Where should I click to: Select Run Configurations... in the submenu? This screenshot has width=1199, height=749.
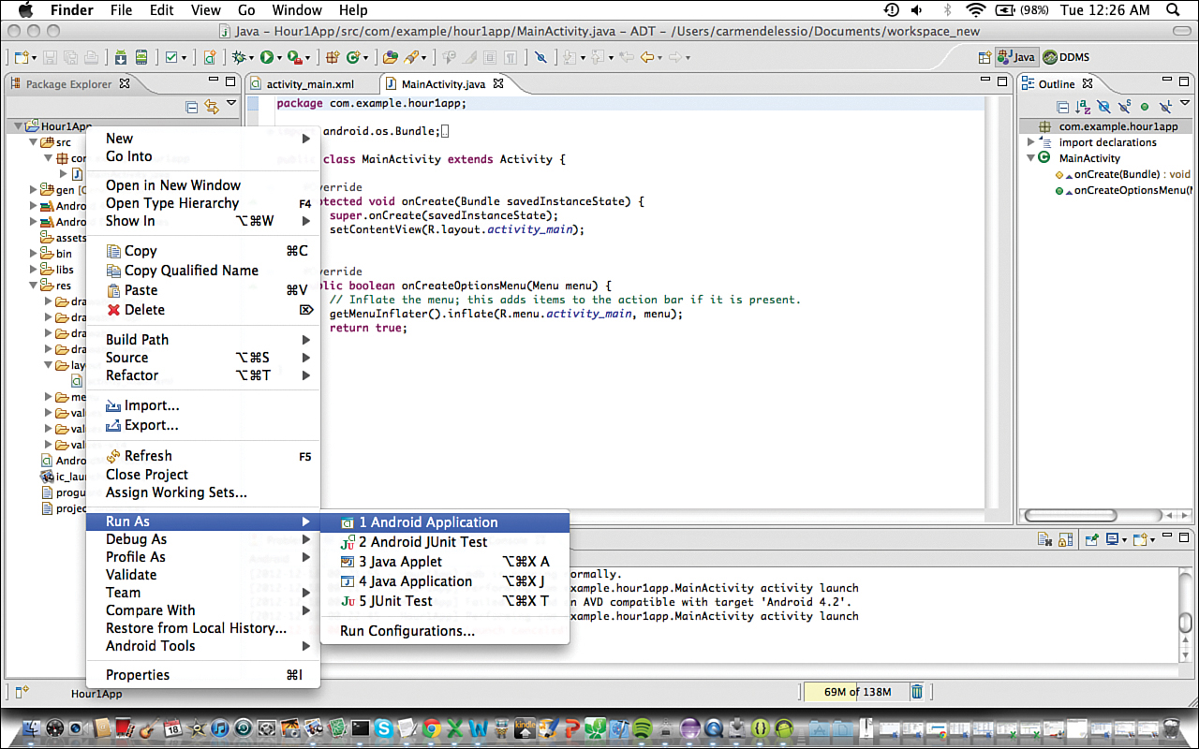click(445, 631)
